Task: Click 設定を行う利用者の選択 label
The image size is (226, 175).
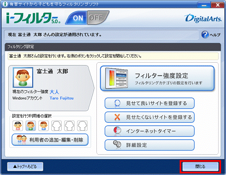Action: tap(32, 116)
